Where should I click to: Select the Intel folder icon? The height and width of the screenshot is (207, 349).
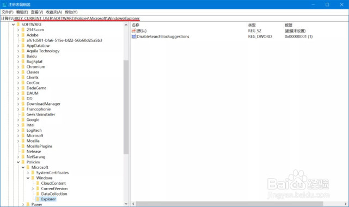pos(23,125)
